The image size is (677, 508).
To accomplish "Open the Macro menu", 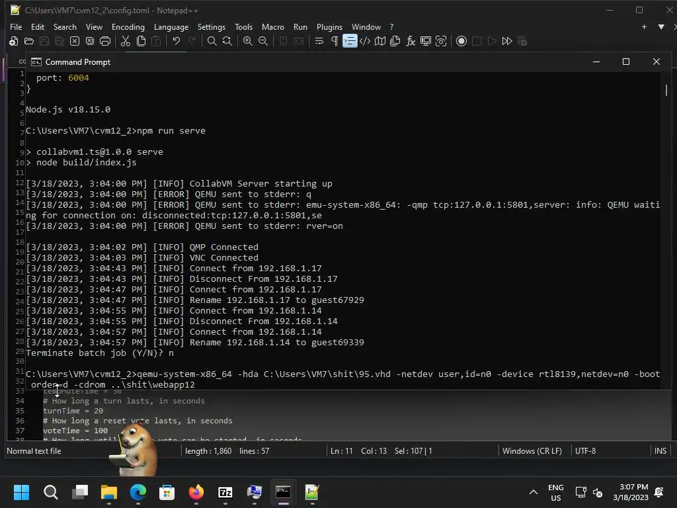I will pos(273,26).
